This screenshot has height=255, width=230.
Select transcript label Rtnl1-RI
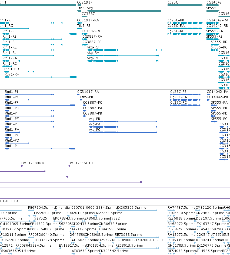click(9, 42)
